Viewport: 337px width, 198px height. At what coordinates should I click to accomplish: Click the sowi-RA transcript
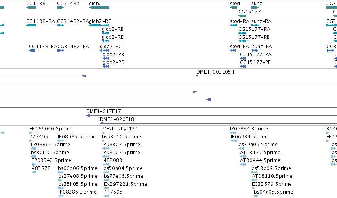click(x=233, y=25)
